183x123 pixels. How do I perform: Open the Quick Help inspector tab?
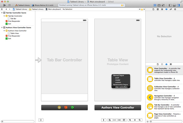coord(158,9)
